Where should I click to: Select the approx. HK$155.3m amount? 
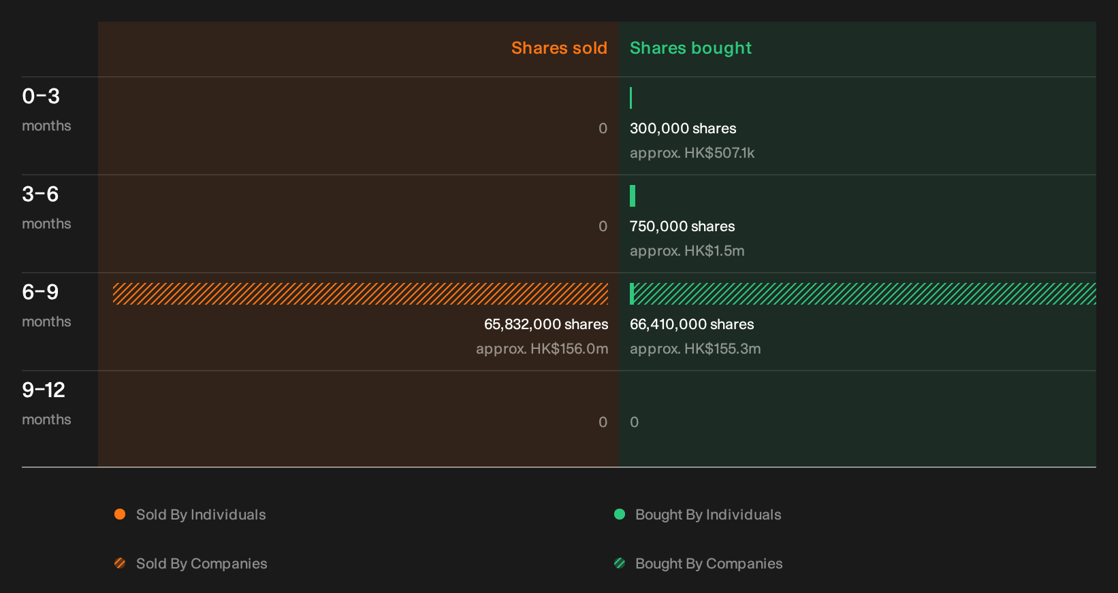(x=695, y=349)
